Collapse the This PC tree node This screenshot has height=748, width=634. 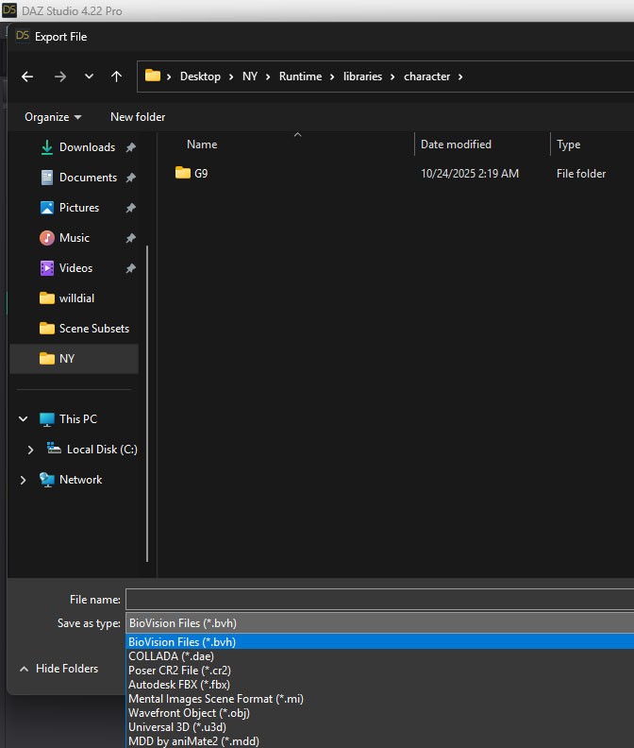[x=23, y=418]
